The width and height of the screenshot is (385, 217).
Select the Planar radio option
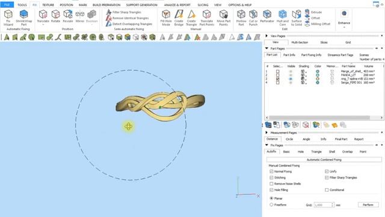coord(271,198)
